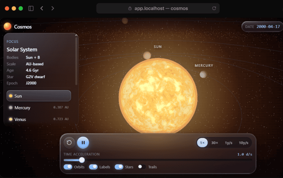Viewport: 283px width, 178px height.
Task: Go forward with the browser forward arrow
Action: 53,8
